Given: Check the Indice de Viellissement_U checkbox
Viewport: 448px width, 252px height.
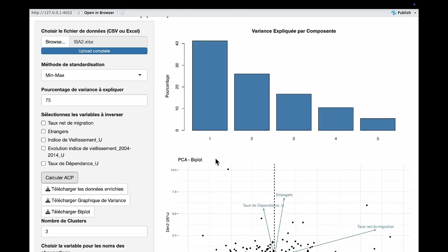Looking at the screenshot, I should click(x=43, y=140).
